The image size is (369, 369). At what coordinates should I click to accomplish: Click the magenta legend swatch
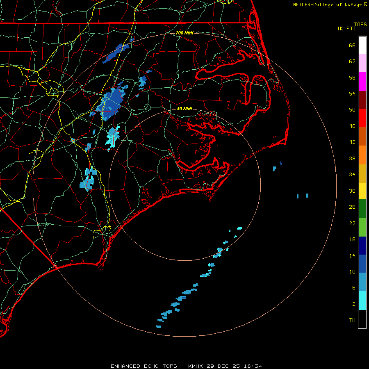[362, 82]
